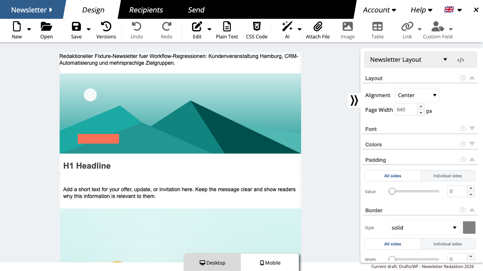
Task: Show source code view in layout panel
Action: [x=460, y=60]
